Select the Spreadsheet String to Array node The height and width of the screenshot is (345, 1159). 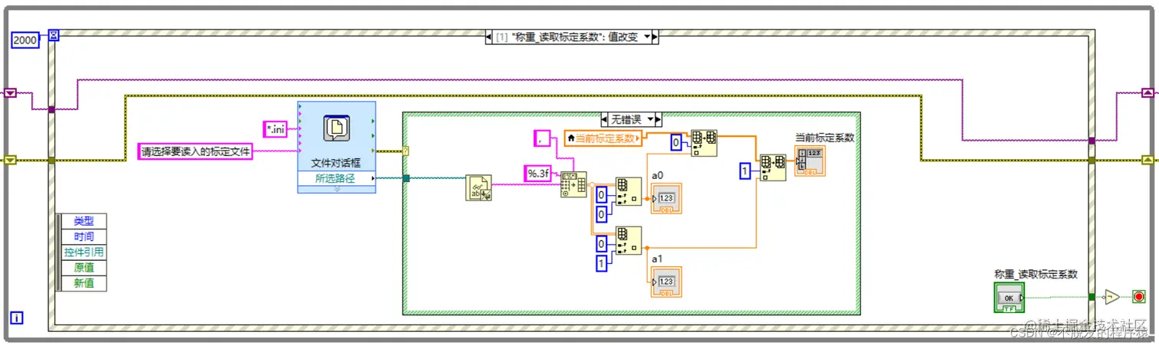pos(573,184)
